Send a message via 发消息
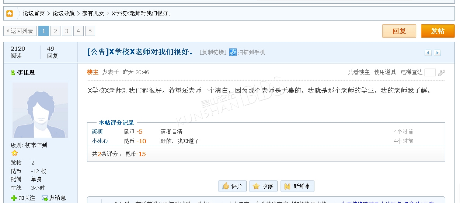This screenshot has height=203, width=460. [54, 198]
